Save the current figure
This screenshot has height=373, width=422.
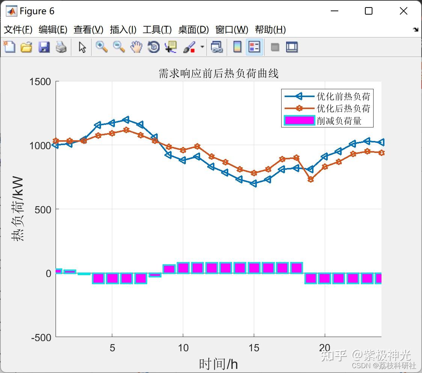[x=44, y=47]
